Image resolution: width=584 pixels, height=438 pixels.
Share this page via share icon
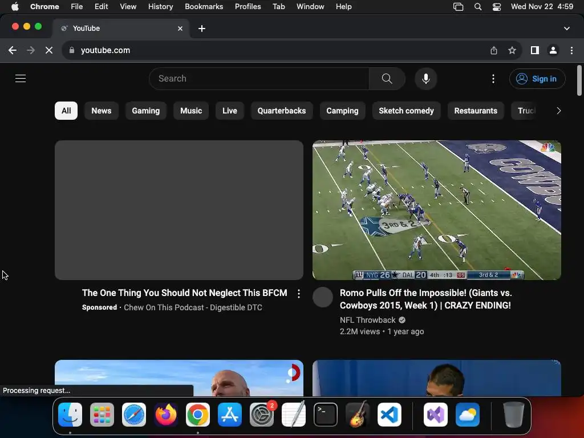click(494, 50)
